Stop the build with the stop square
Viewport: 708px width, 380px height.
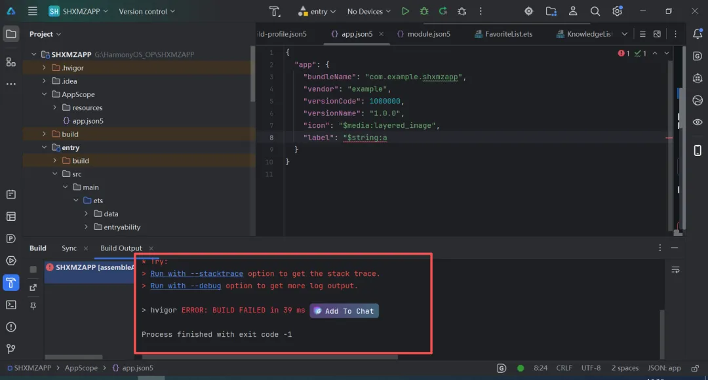click(33, 269)
